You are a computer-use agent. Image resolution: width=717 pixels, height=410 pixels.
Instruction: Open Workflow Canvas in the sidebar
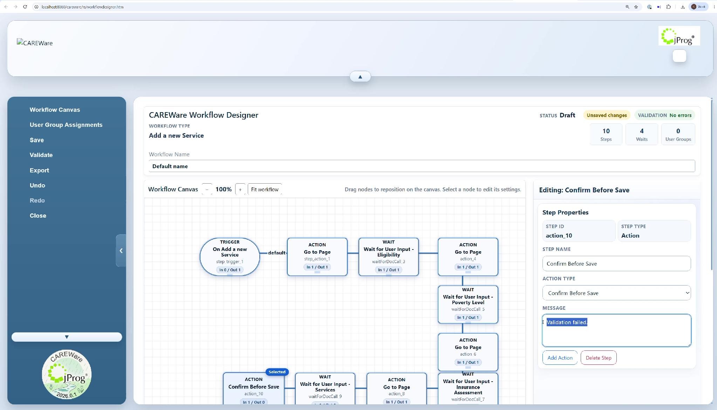click(x=55, y=110)
